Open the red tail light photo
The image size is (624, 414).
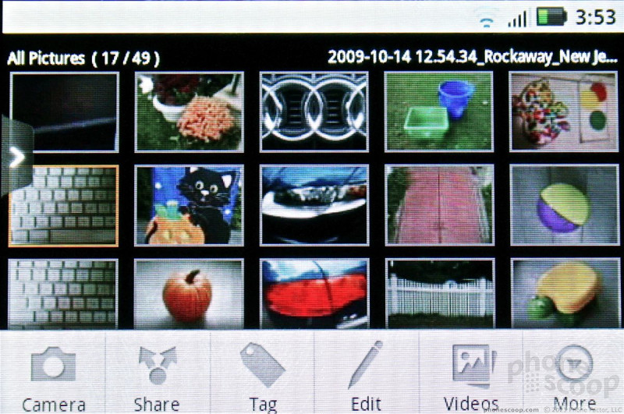(314, 294)
